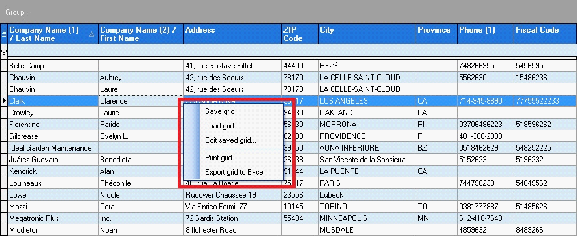Click the Phone (1) column header

pyautogui.click(x=486, y=34)
